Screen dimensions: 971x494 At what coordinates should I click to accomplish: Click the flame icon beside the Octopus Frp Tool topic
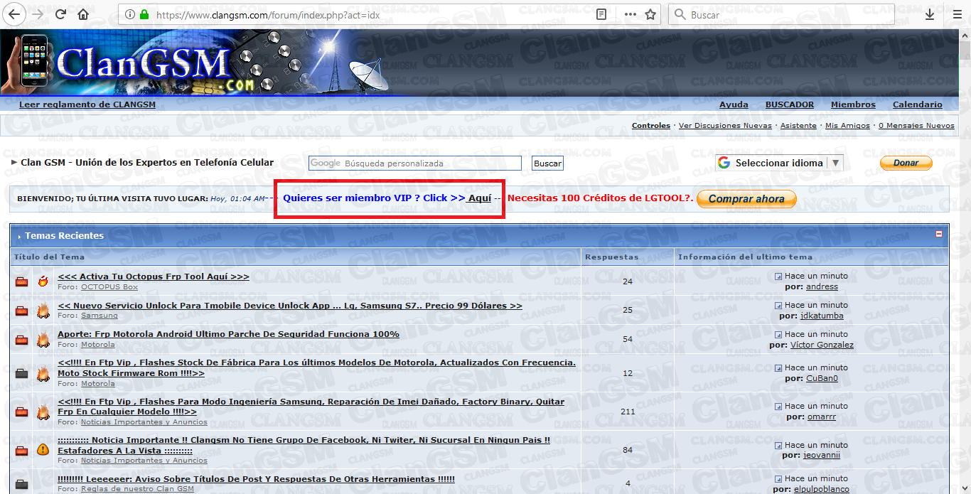(x=43, y=281)
